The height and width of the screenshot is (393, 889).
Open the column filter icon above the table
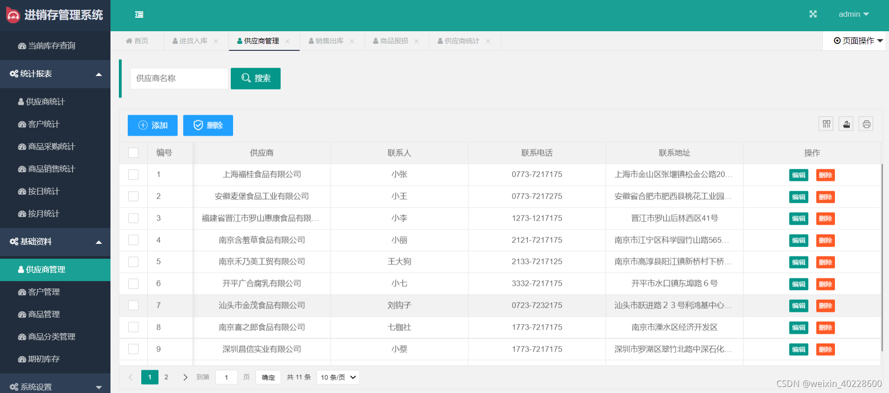pos(827,124)
